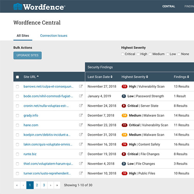Click 'Showing 1-10 of 30' text

click(x=78, y=185)
